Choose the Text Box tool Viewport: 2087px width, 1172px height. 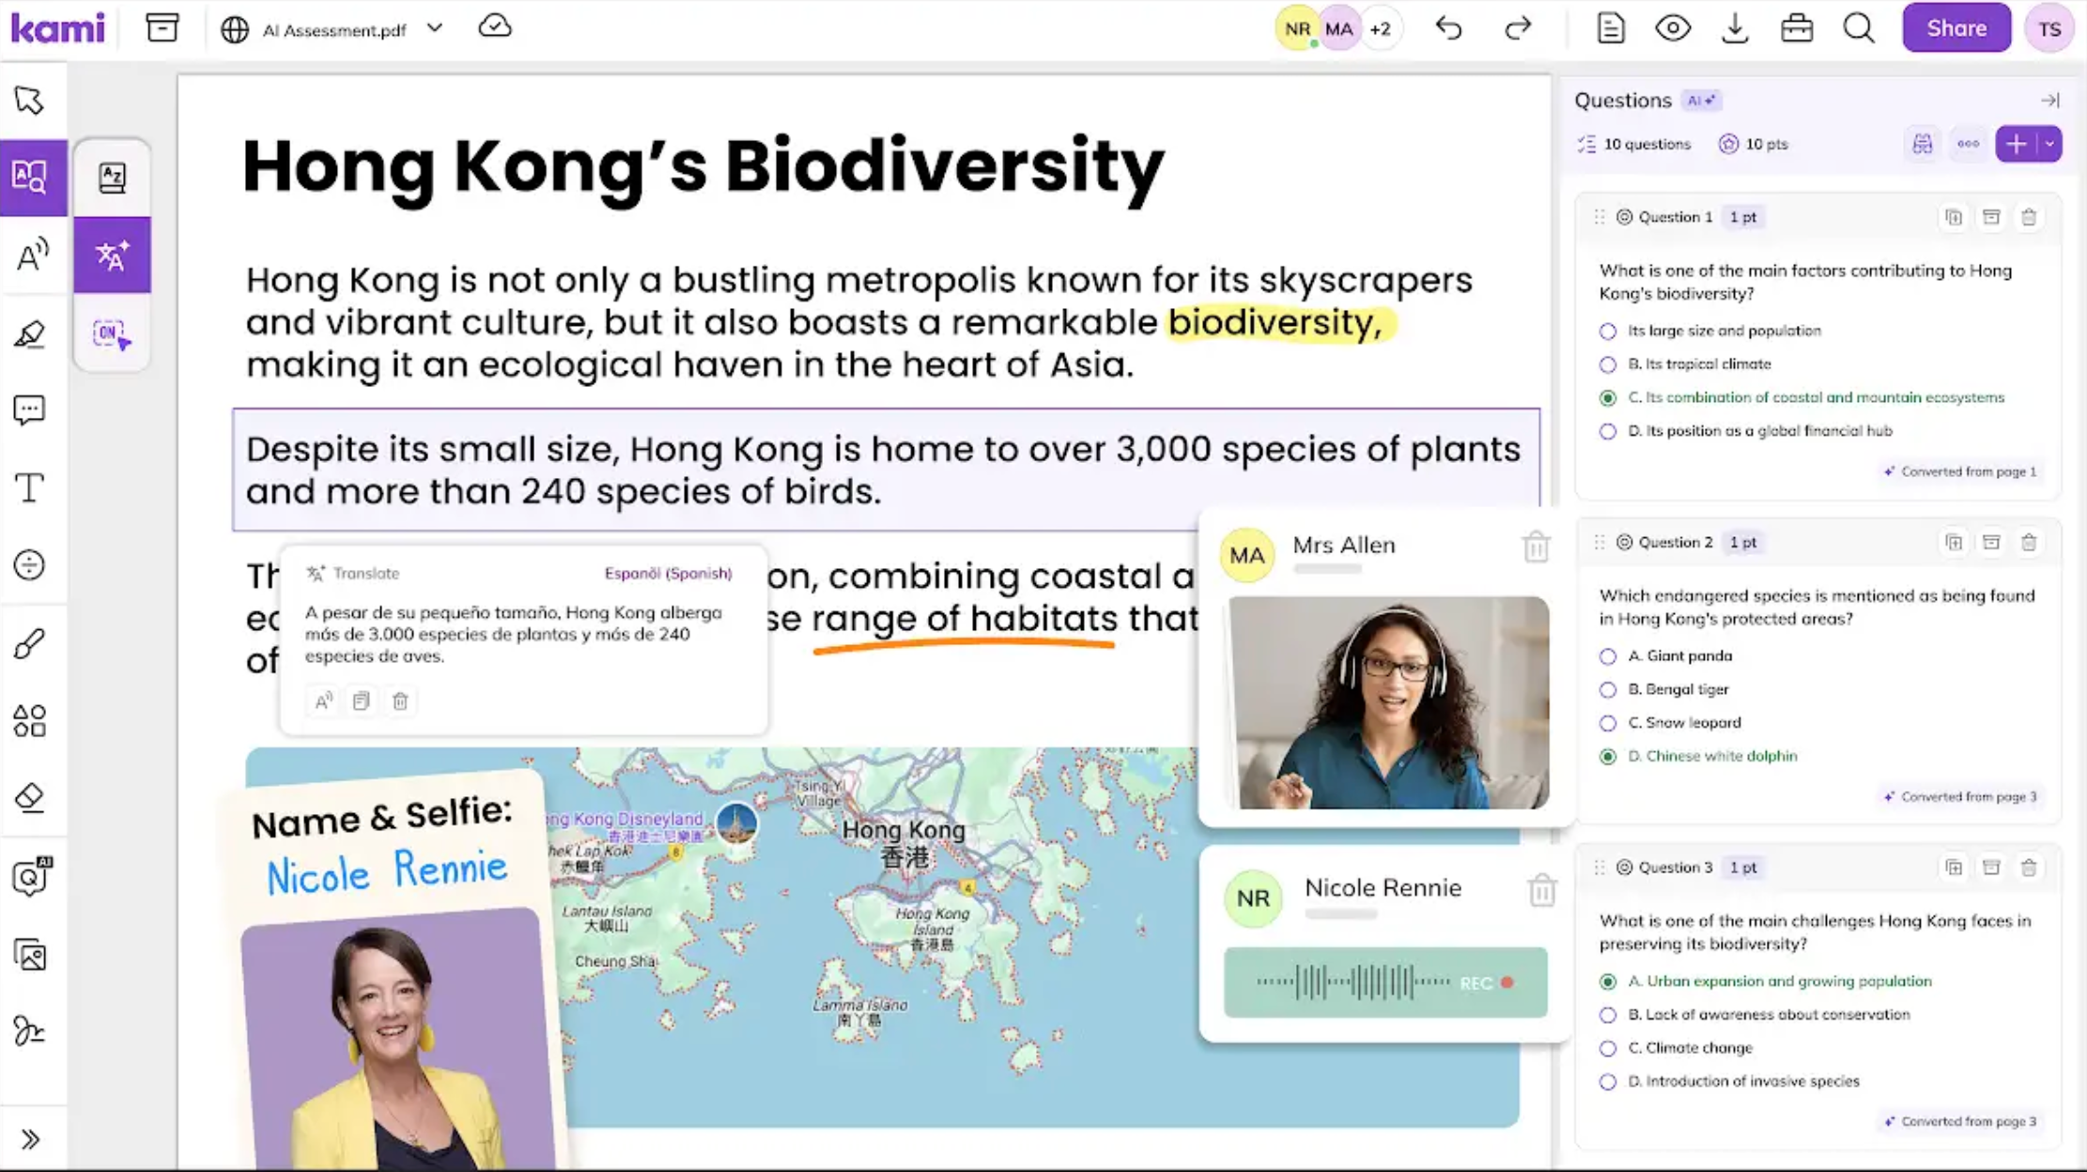point(30,487)
